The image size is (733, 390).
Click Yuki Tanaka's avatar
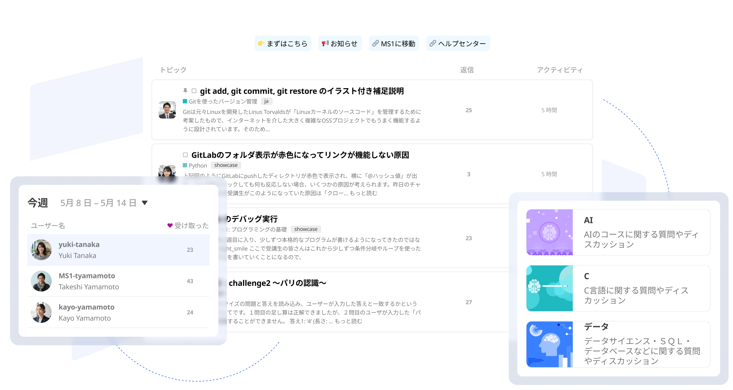point(41,250)
